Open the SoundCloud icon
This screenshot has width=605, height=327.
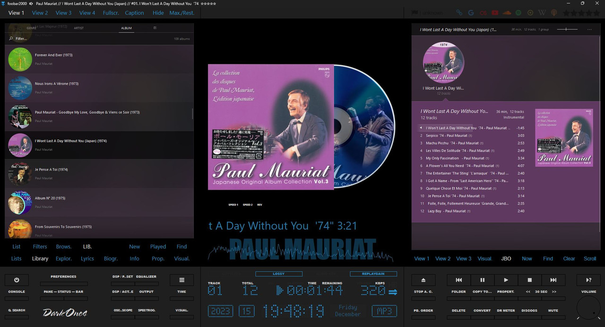click(506, 13)
